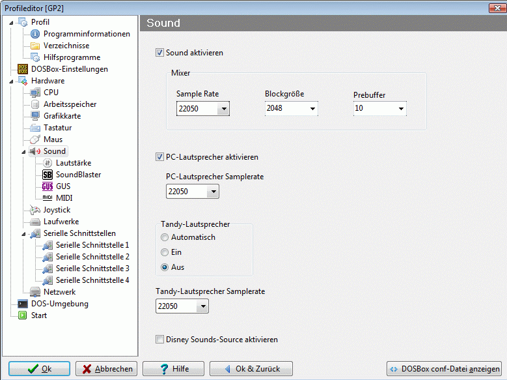Screen dimensions: 507x380
Task: Click the SoundBlaster SB icon
Action: coord(48,175)
